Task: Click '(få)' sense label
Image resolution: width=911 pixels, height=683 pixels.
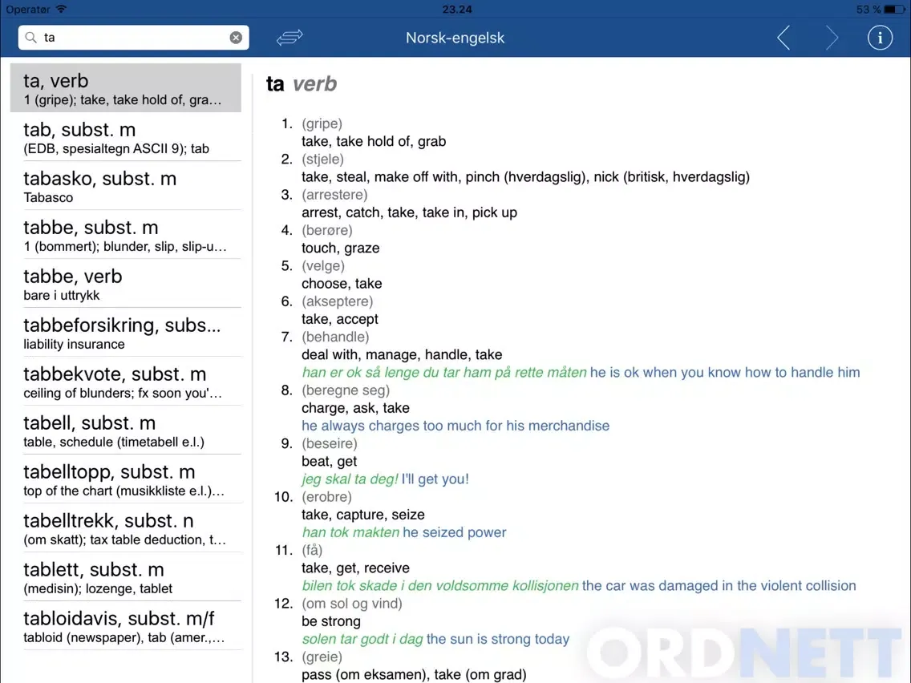Action: [x=312, y=551]
